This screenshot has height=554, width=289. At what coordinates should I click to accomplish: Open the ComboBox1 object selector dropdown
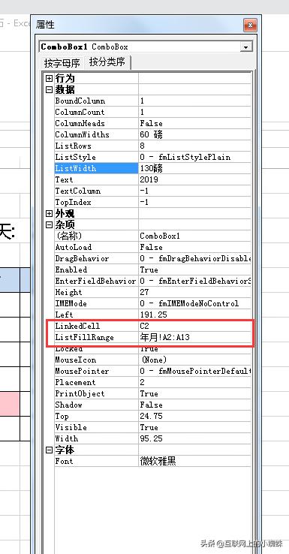tap(245, 47)
